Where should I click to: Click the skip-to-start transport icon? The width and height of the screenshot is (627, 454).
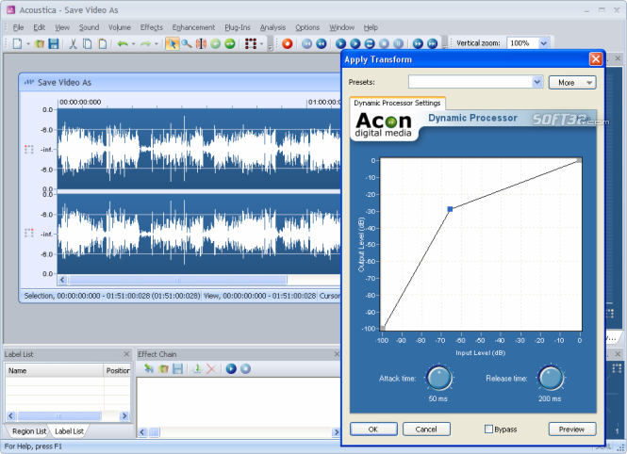[x=307, y=43]
